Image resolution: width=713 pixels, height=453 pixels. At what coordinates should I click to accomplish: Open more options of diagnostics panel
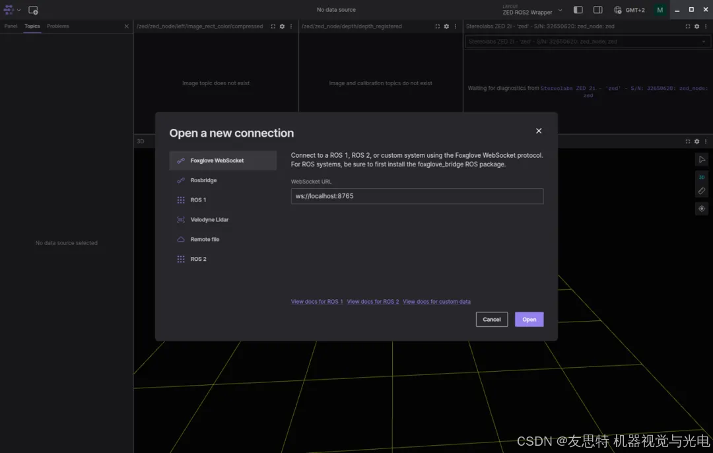tap(706, 26)
